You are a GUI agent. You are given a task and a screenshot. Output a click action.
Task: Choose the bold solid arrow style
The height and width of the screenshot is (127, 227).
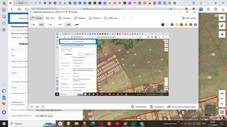[x=41, y=25]
